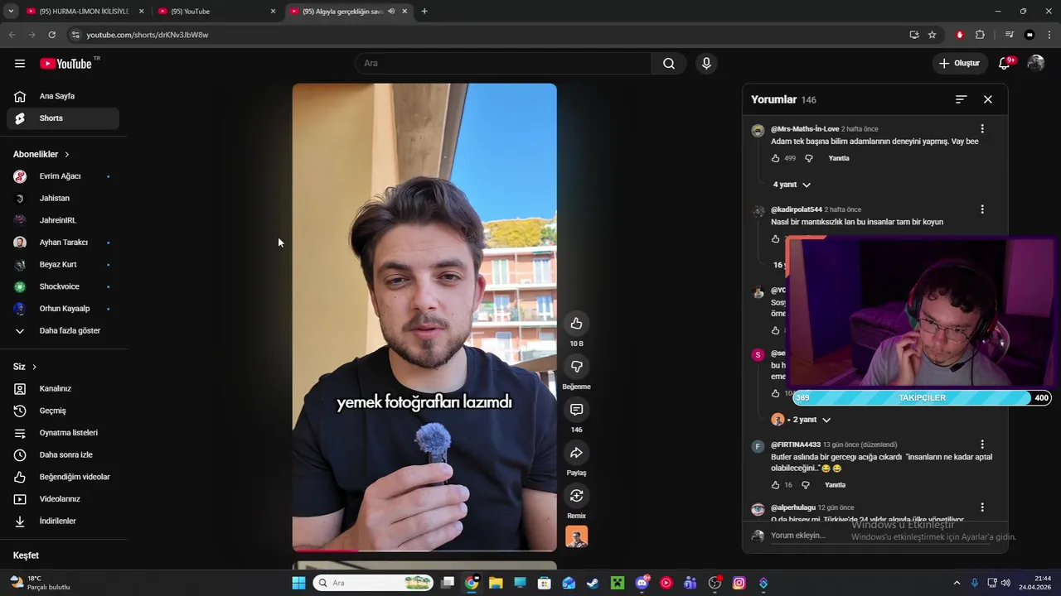Open Kanalınız
The image size is (1061, 596).
(x=63, y=389)
